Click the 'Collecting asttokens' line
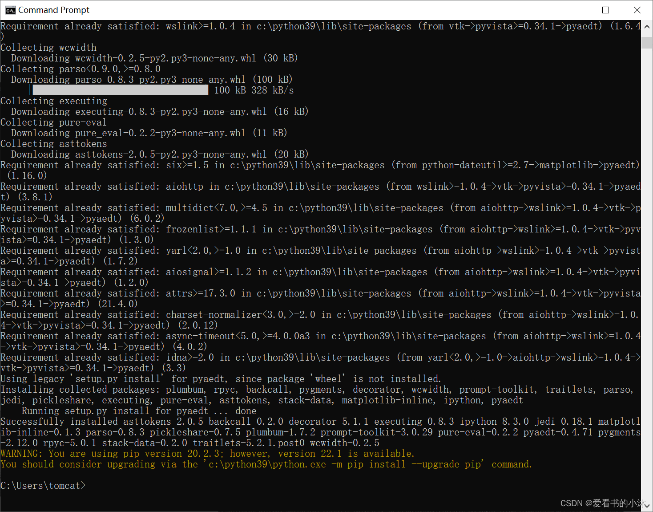653x512 pixels. 53,144
